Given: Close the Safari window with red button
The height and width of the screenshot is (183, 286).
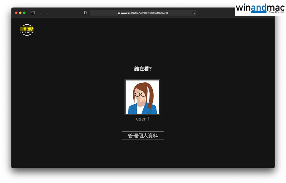Looking at the screenshot, I should pos(16,13).
